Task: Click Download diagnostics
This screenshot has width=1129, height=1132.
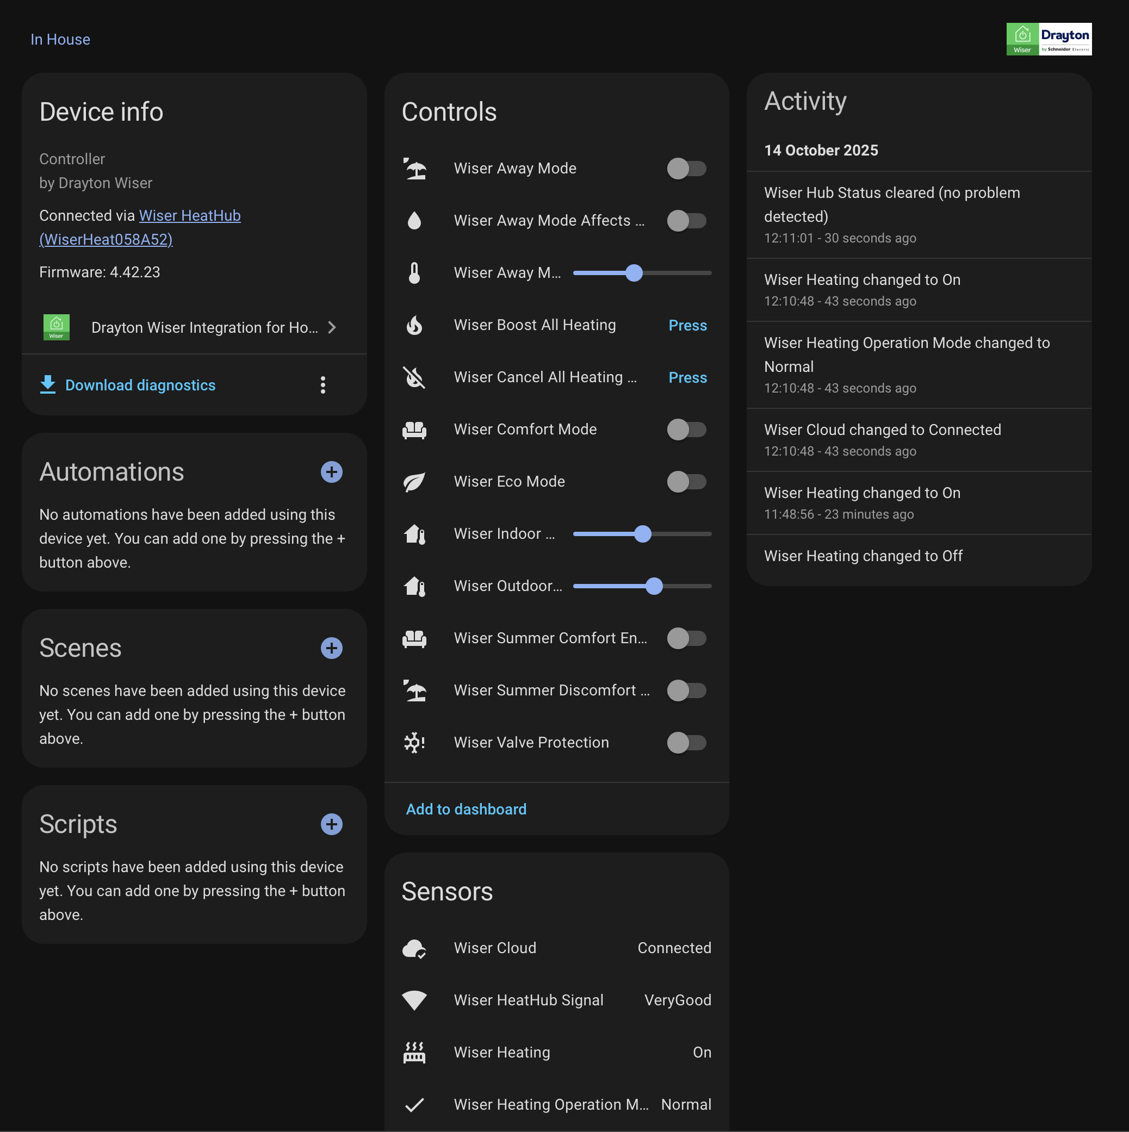Action: [x=128, y=385]
